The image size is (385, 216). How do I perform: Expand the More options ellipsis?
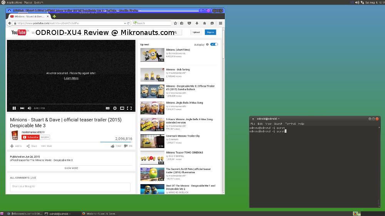[x=44, y=146]
